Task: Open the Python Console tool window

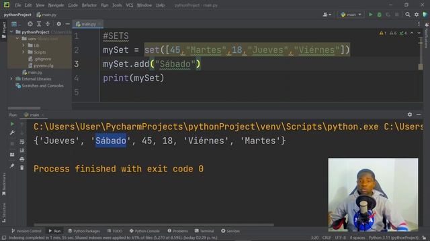Action: coord(144,231)
